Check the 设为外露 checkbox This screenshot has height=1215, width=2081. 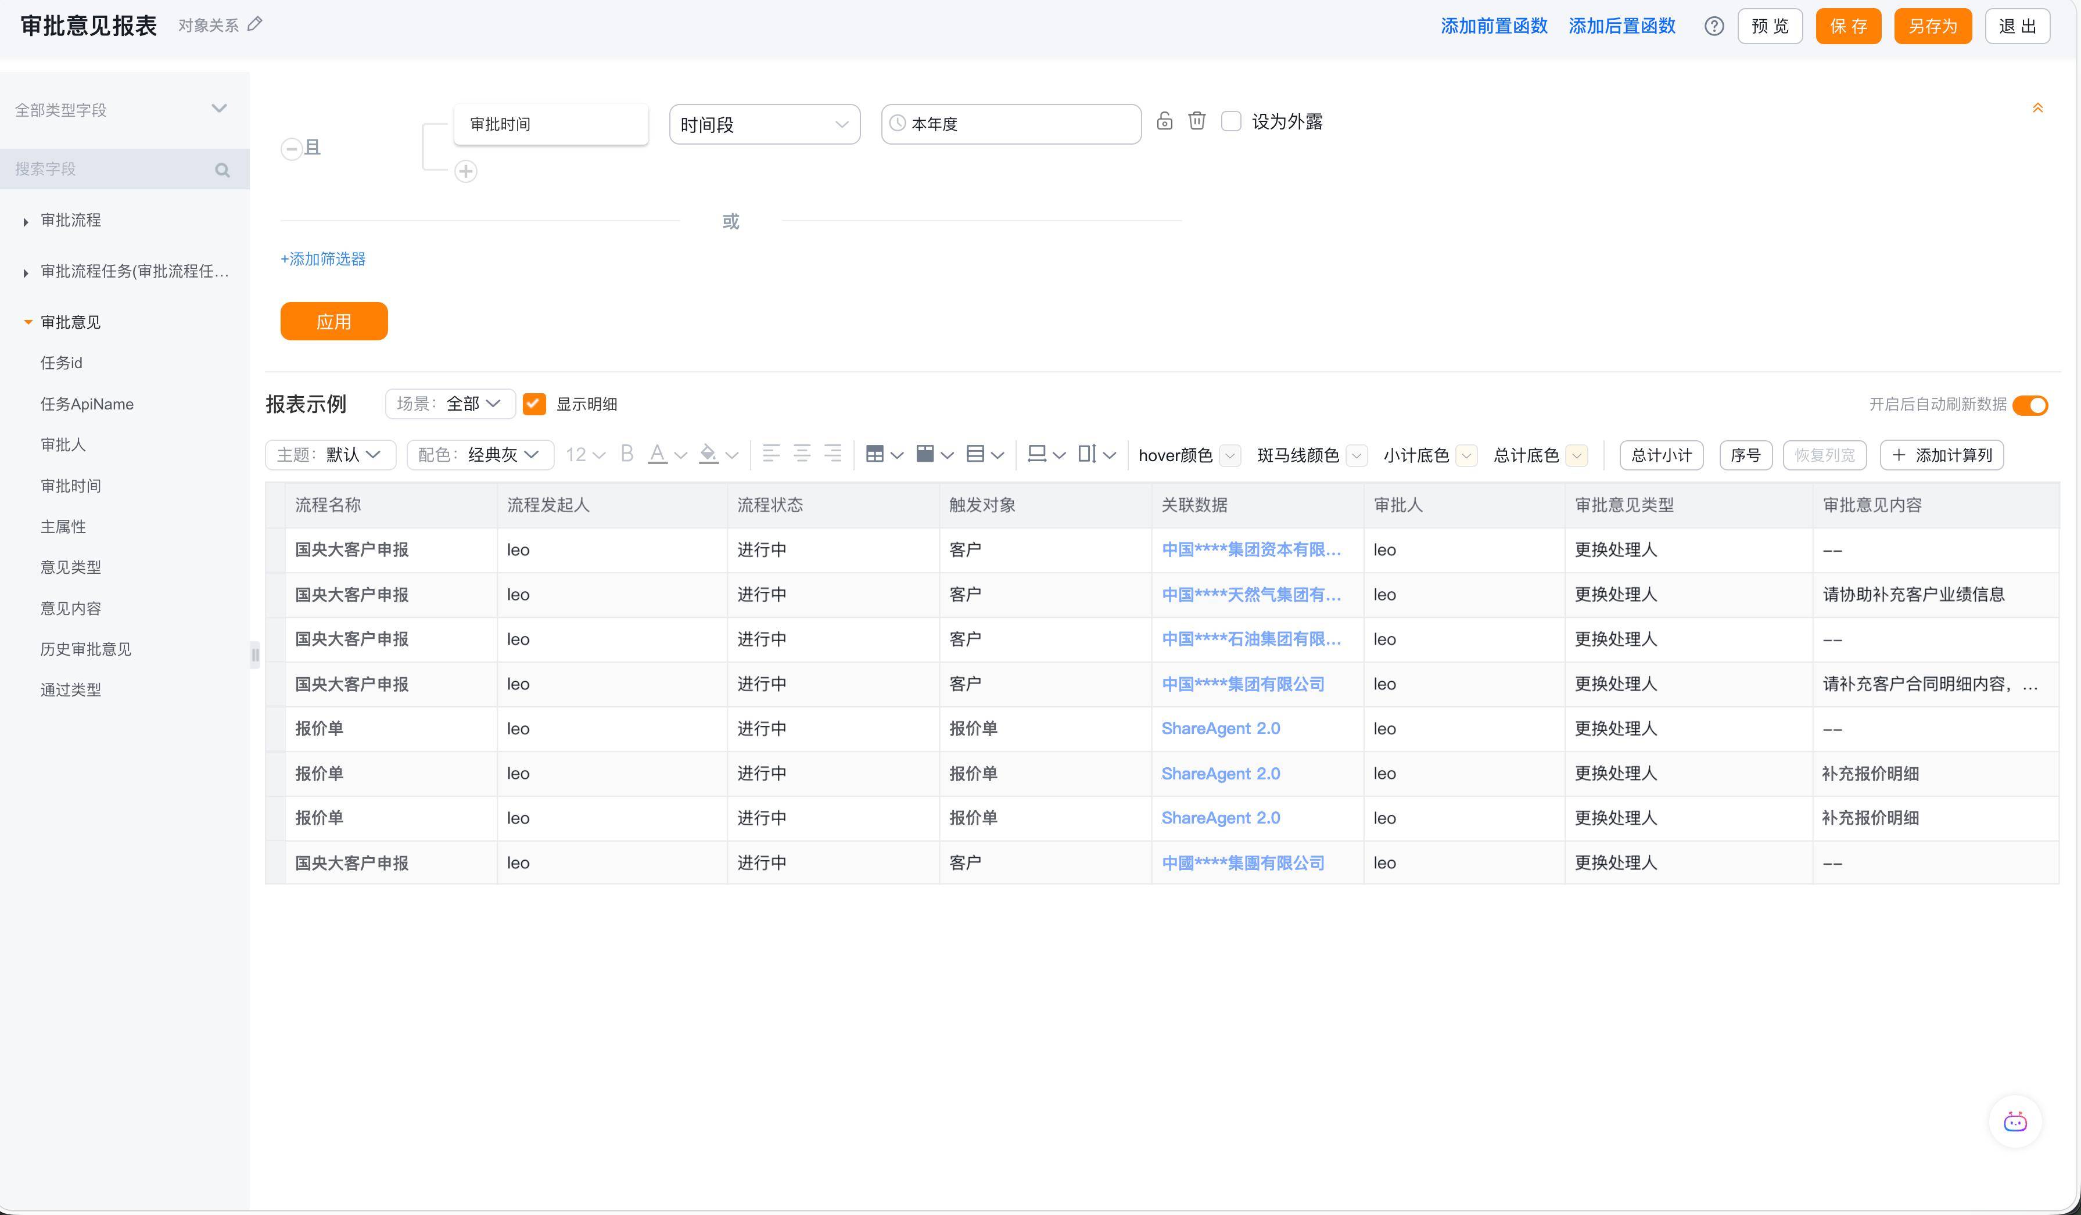coord(1231,121)
